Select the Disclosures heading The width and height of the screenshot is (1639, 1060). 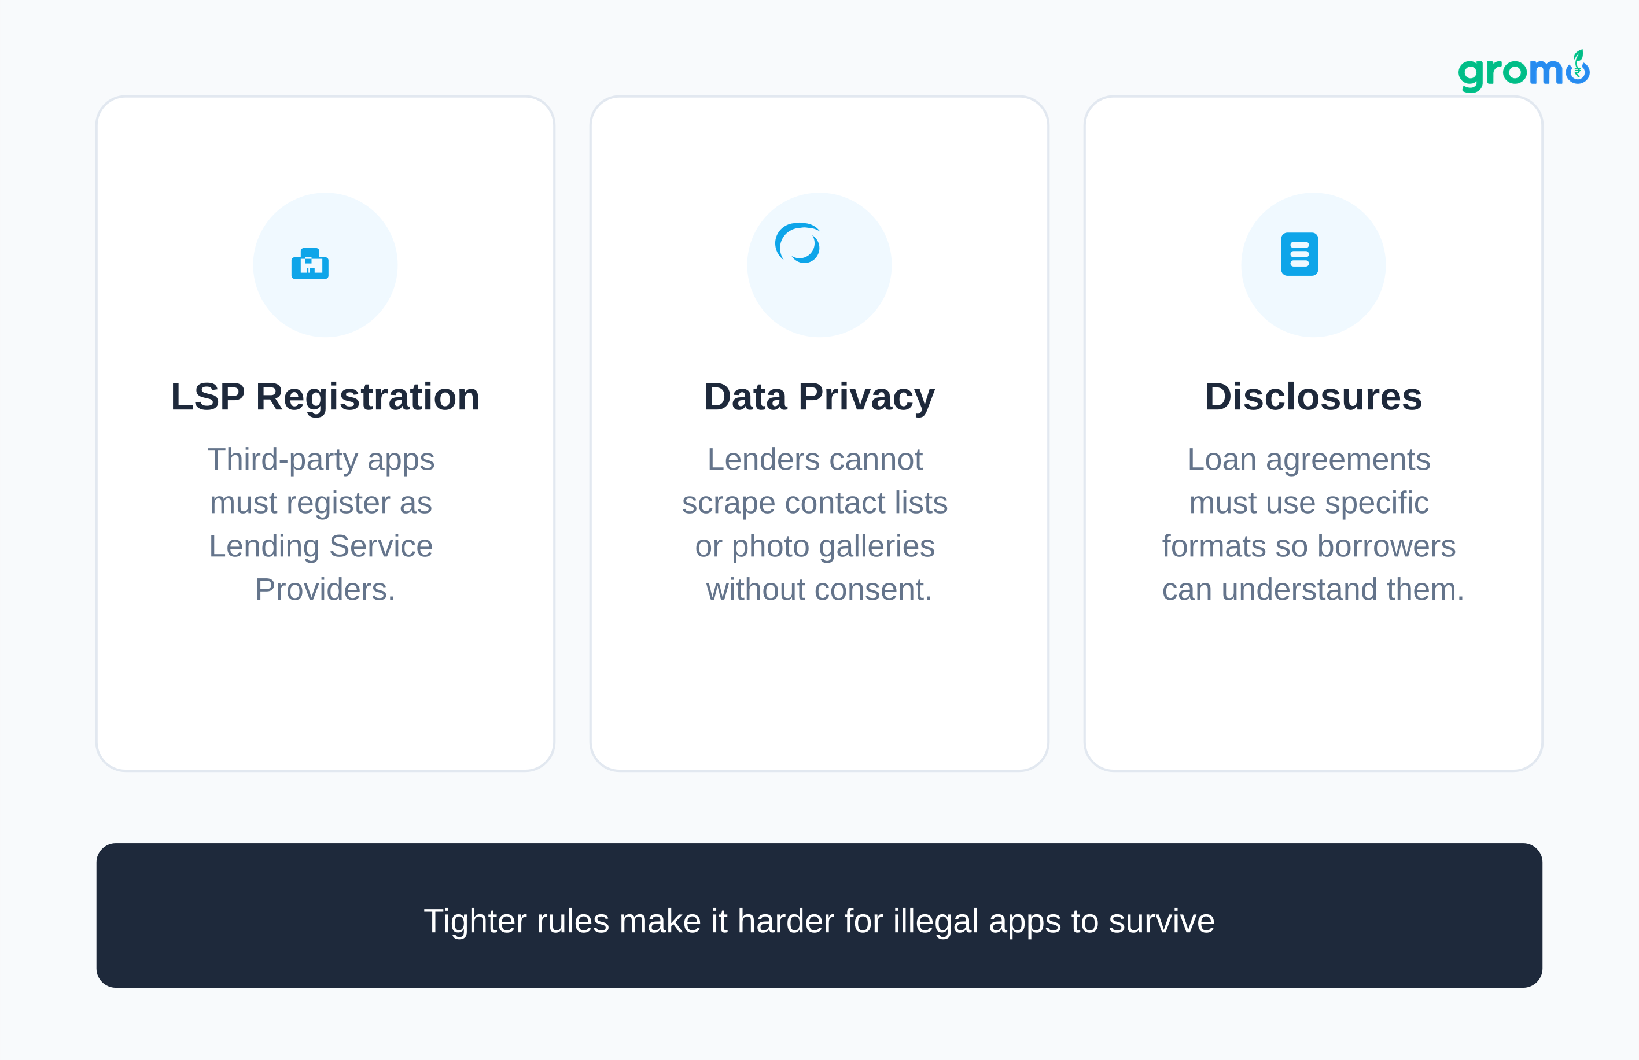click(x=1313, y=397)
